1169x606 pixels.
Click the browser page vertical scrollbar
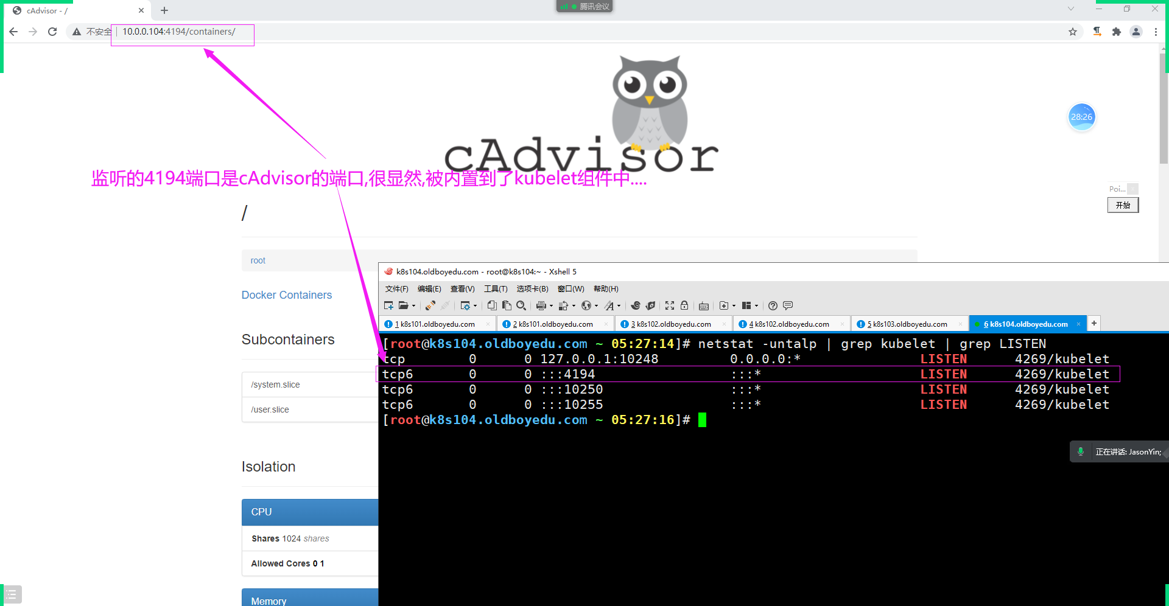pos(1163,110)
